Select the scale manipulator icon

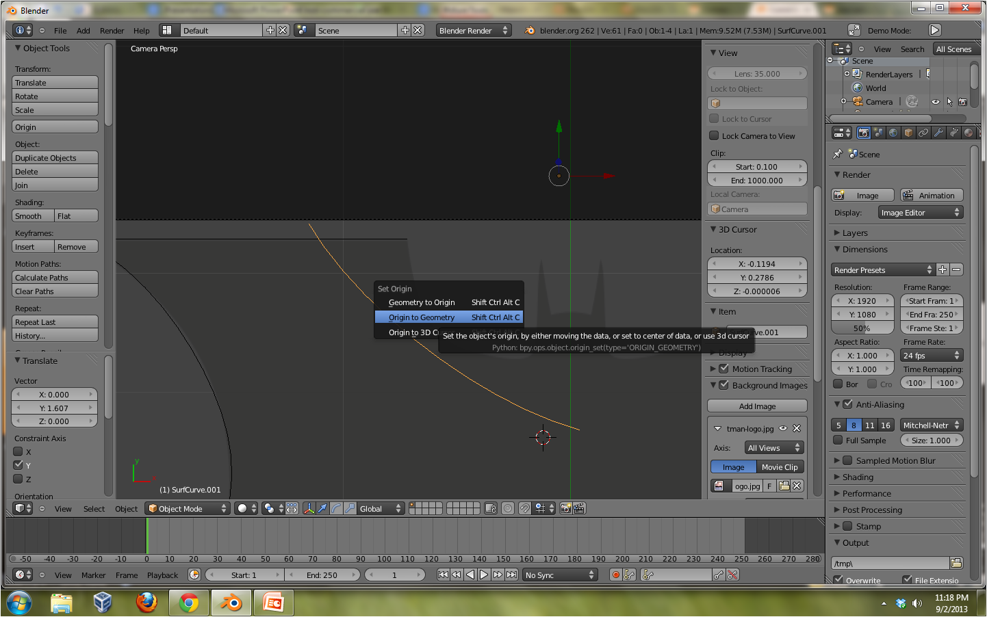pos(350,508)
